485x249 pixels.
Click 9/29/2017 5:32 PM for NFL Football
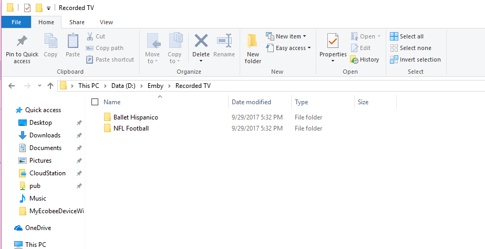[257, 128]
